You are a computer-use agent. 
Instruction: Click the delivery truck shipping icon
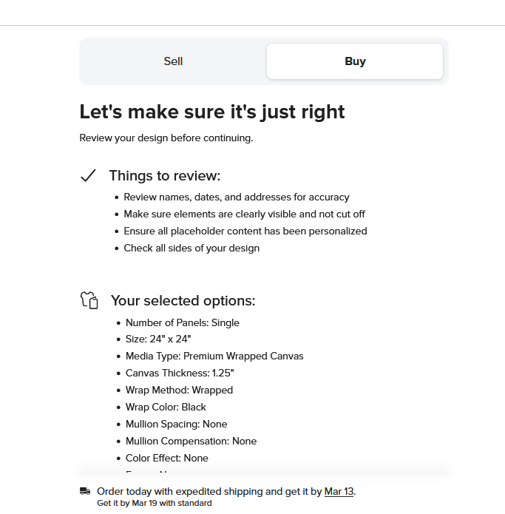[x=85, y=491]
